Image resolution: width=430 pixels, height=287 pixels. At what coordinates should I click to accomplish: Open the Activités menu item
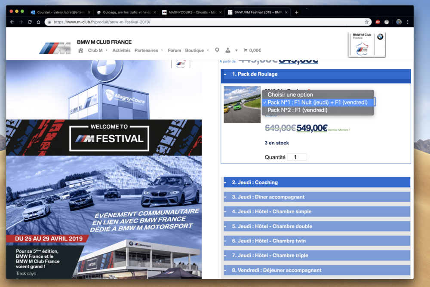(x=121, y=50)
